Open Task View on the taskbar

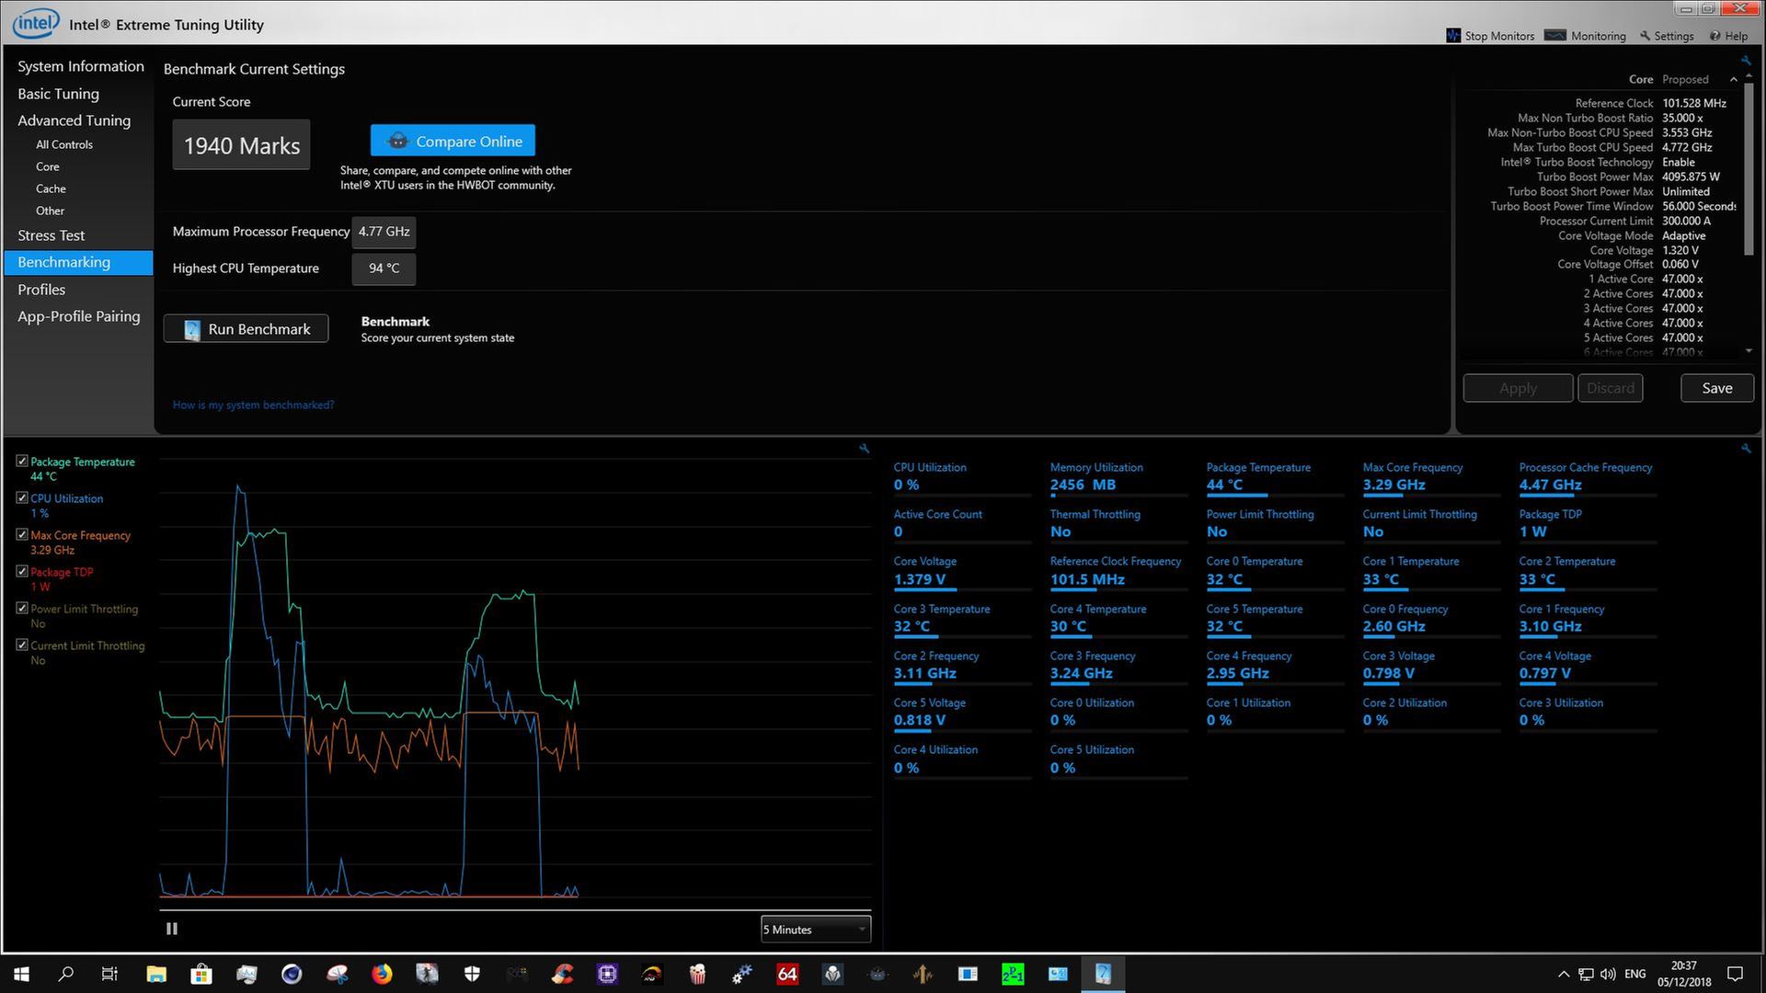click(x=109, y=974)
